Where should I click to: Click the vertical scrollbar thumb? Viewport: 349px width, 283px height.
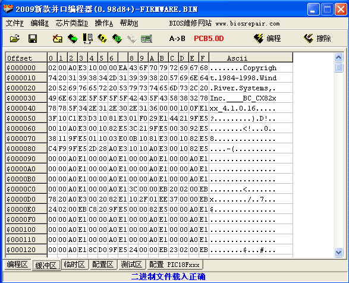point(338,67)
